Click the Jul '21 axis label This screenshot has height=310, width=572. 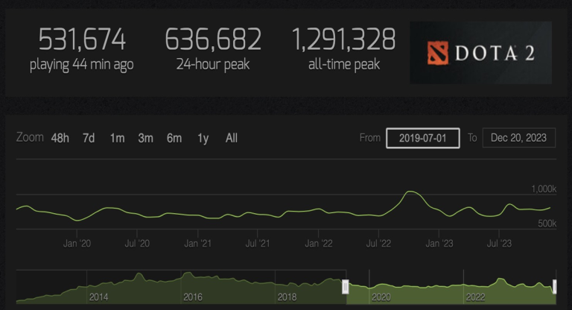click(258, 243)
